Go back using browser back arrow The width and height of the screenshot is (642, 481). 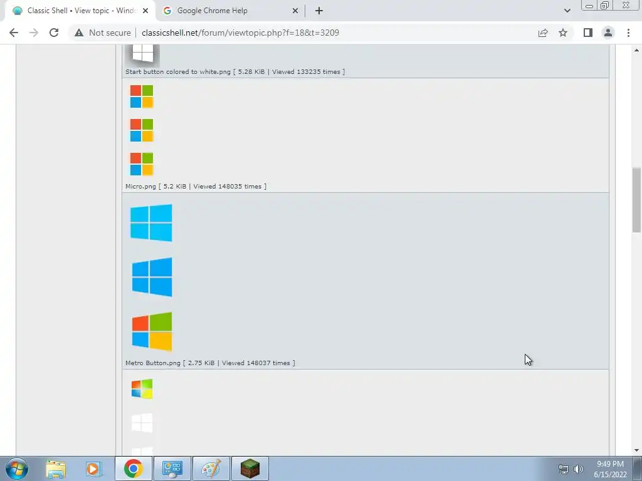14,33
